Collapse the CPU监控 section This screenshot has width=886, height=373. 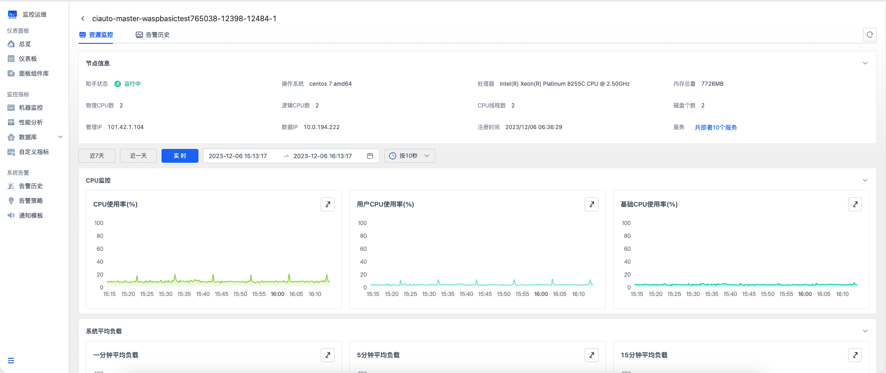pyautogui.click(x=865, y=180)
